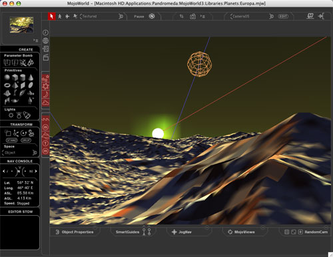Add a cube primitive
The height and width of the screenshot is (257, 333).
(x=15, y=77)
